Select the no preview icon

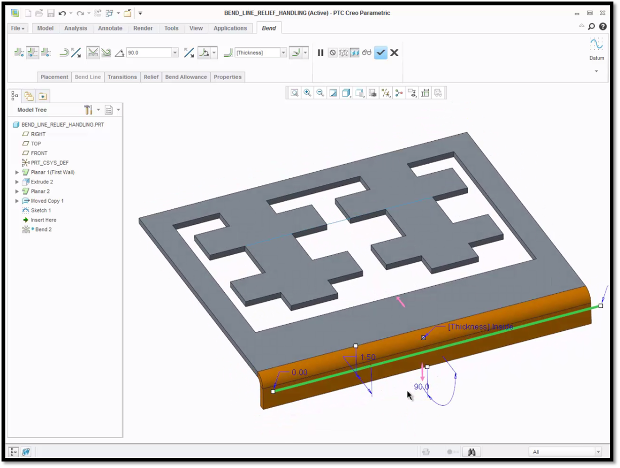pyautogui.click(x=332, y=53)
